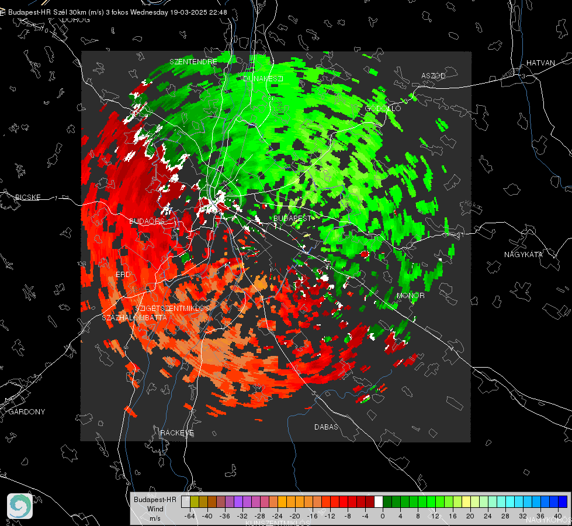Screen dimensions: 572x526
Task: Select the NAGYKATA map label
Action: pyautogui.click(x=523, y=254)
